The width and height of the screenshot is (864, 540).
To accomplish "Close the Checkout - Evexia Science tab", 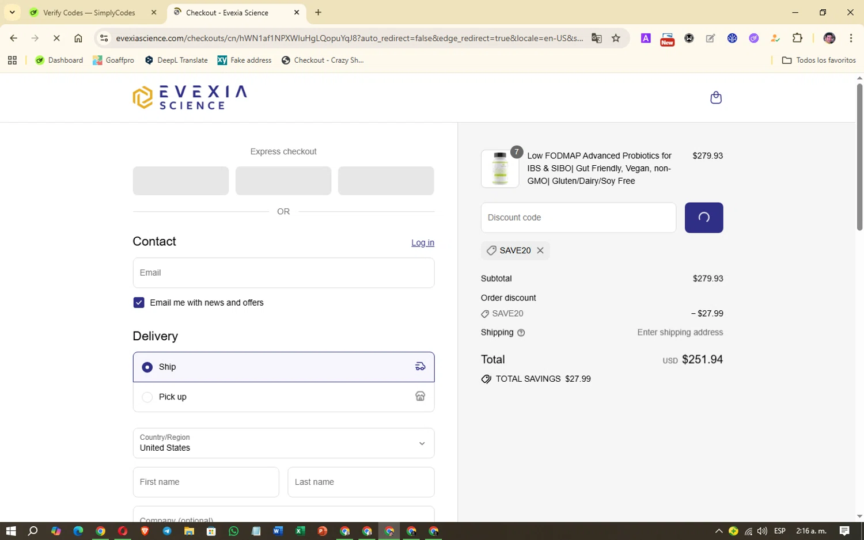I will (x=297, y=13).
